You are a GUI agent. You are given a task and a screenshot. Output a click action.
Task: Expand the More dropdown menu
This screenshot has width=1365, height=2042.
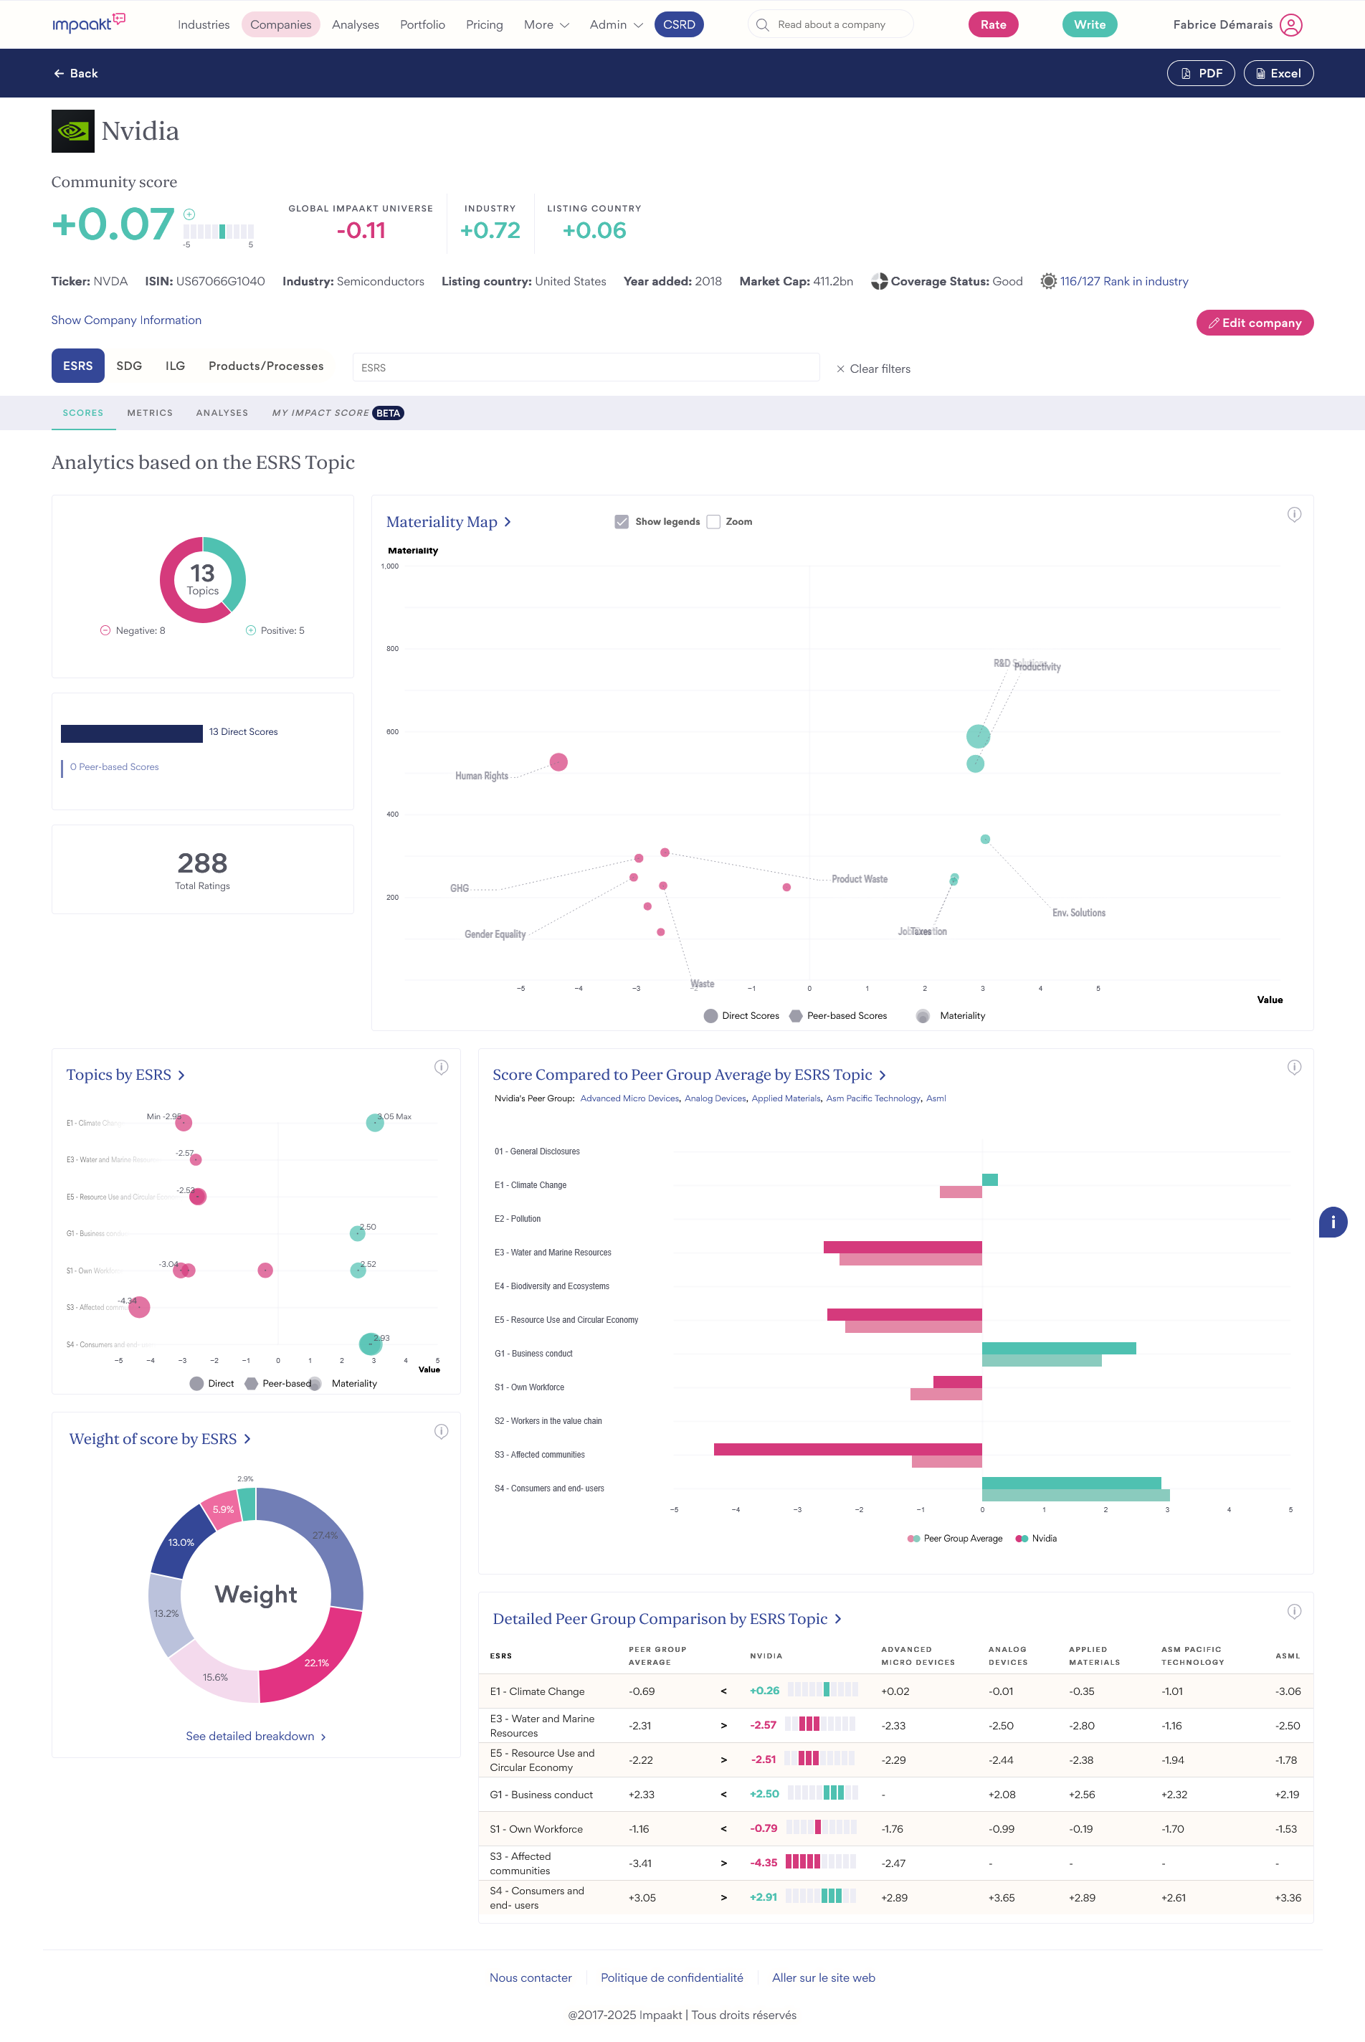(x=546, y=25)
